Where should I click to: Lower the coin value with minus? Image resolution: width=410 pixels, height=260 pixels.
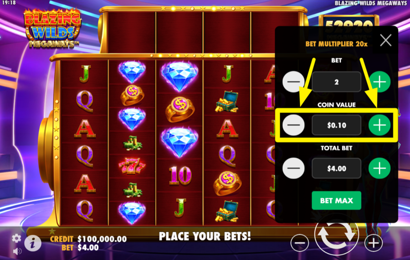[293, 125]
